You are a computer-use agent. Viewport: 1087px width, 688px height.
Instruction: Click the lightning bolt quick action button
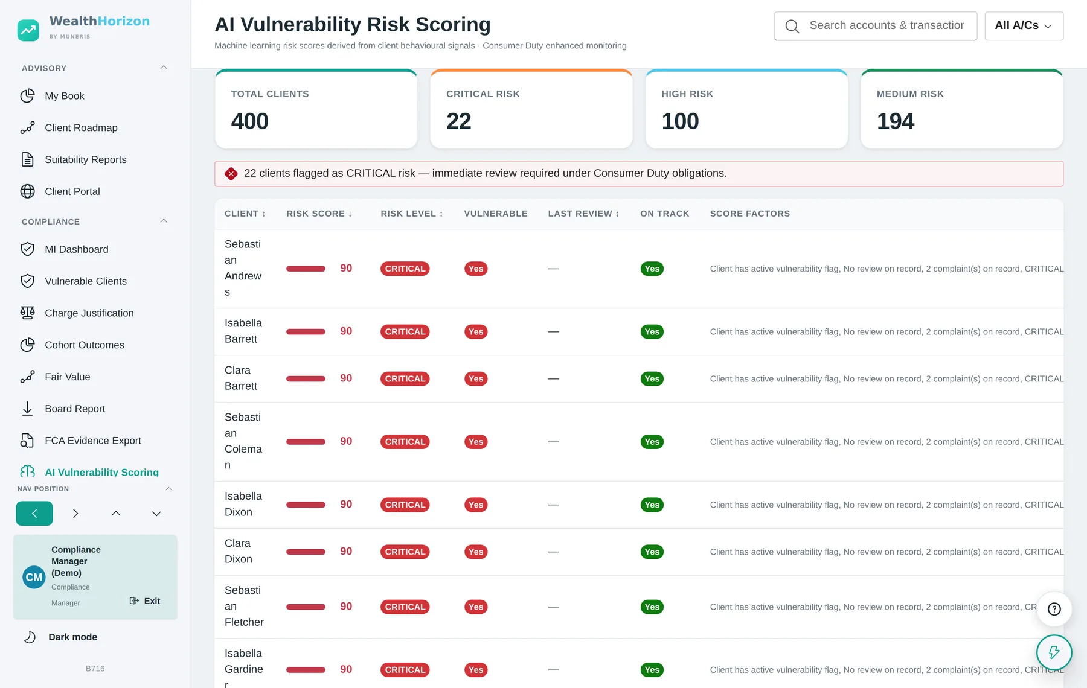[1054, 652]
